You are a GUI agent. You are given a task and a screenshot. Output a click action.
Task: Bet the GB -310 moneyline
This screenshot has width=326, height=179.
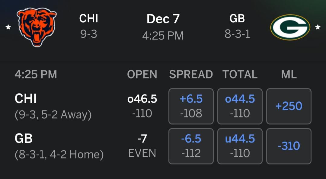coord(289,146)
